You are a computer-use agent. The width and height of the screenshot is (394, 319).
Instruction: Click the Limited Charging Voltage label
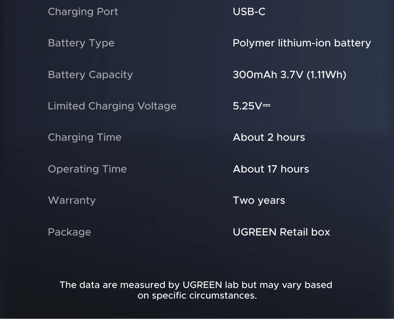tap(112, 106)
